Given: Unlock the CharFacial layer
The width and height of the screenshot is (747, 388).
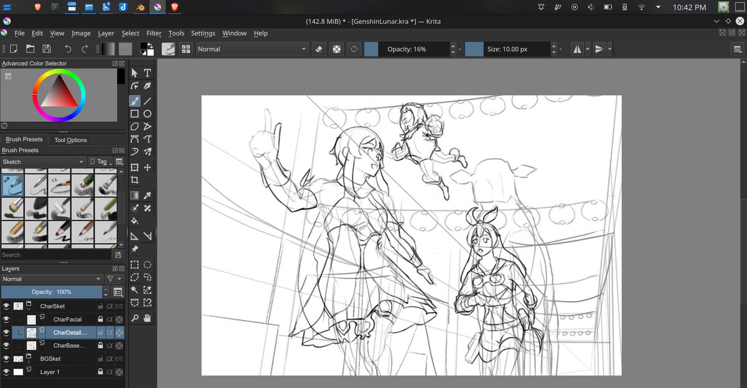Looking at the screenshot, I should click(100, 319).
